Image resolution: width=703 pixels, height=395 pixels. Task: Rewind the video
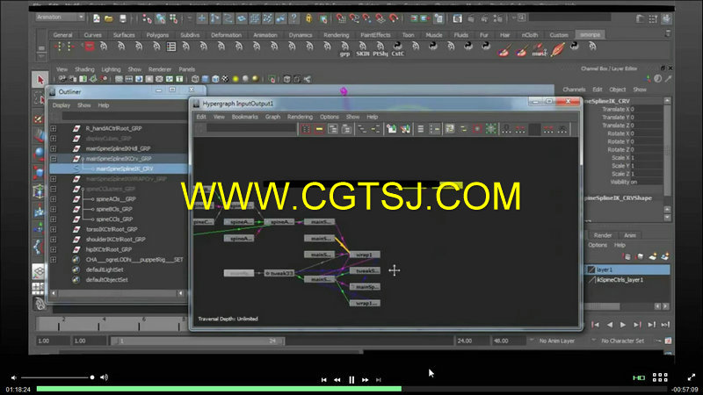337,380
